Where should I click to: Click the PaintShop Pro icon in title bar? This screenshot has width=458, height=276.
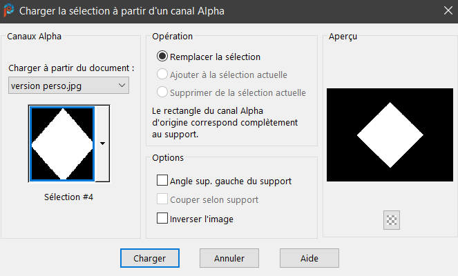click(9, 11)
